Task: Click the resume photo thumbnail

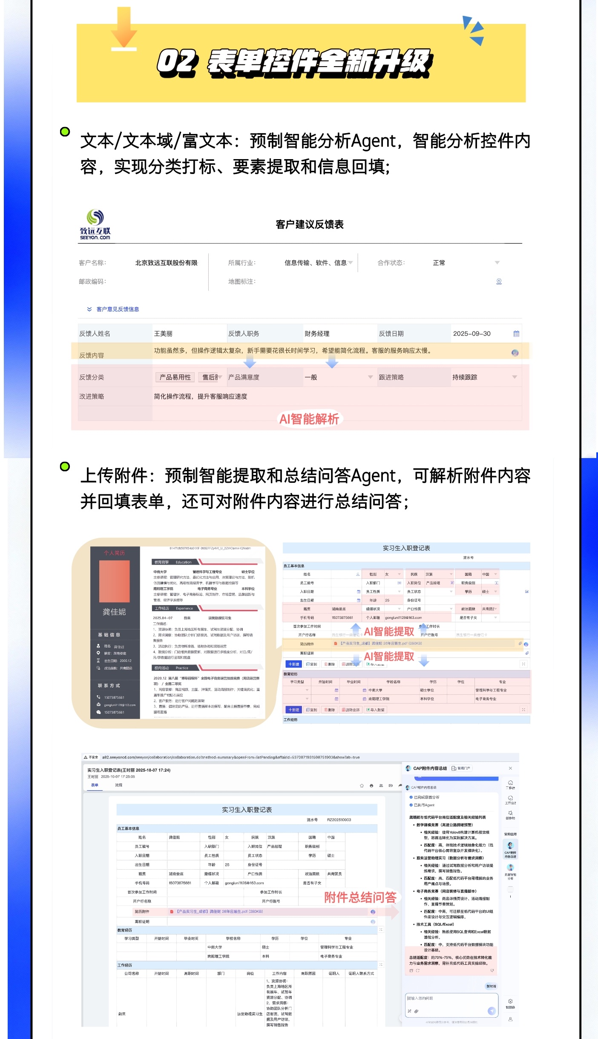Action: tap(114, 581)
